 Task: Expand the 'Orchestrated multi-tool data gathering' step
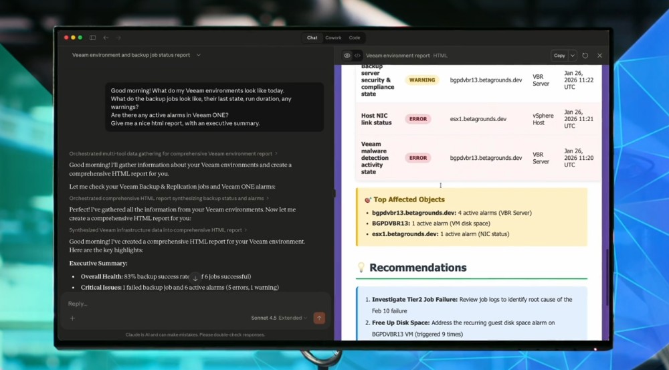[173, 153]
